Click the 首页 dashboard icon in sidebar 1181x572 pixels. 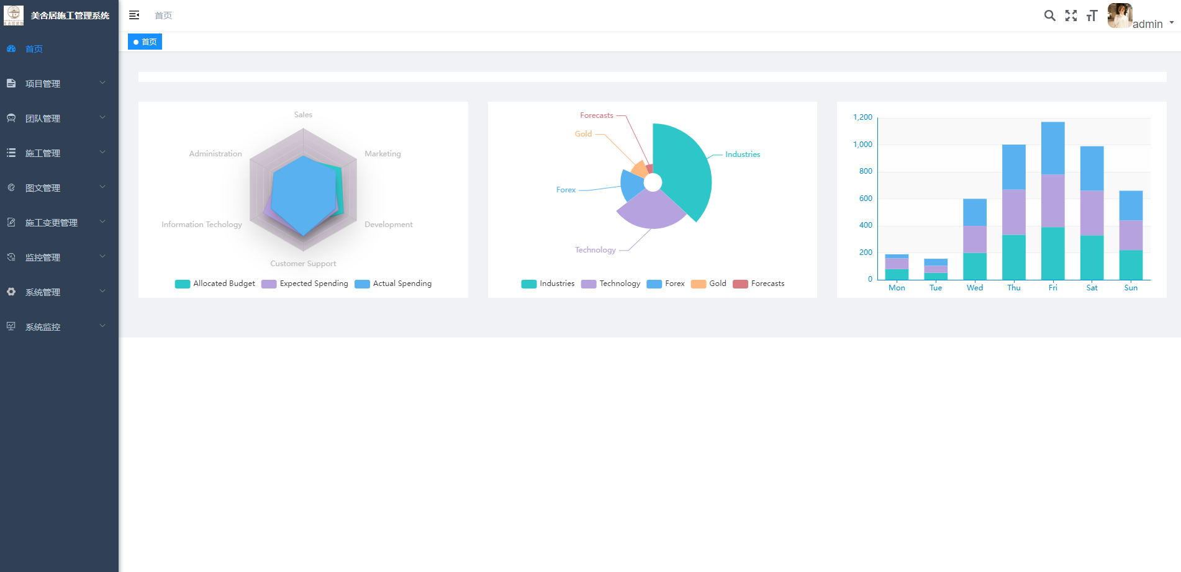[11, 48]
